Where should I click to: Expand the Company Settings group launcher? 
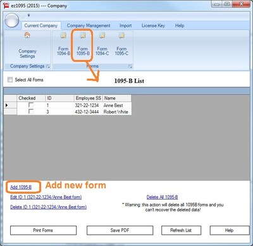click(x=48, y=67)
